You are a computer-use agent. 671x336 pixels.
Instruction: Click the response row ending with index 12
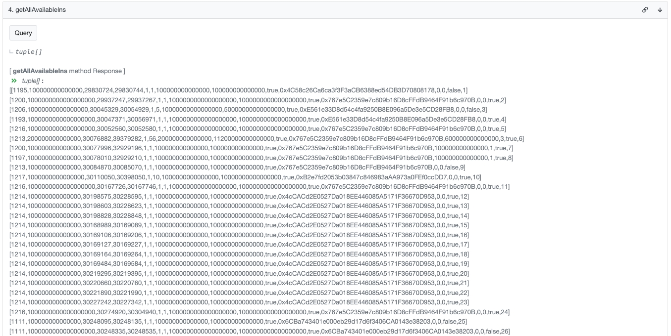(239, 196)
